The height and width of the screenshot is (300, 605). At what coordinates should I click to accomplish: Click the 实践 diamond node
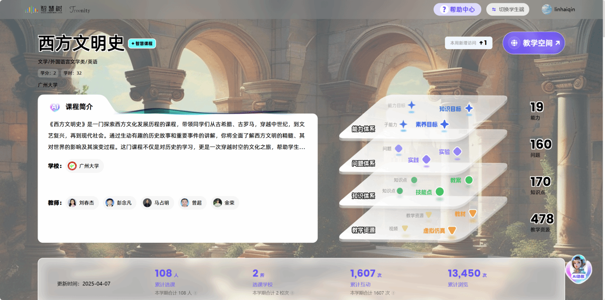pyautogui.click(x=426, y=160)
